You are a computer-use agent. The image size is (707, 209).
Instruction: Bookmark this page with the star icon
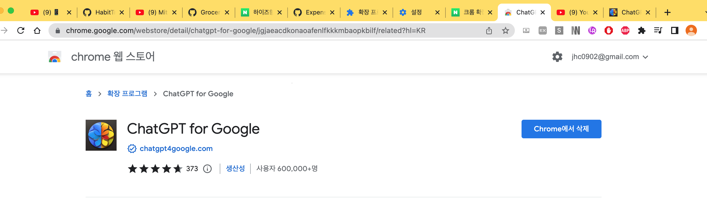(x=505, y=30)
